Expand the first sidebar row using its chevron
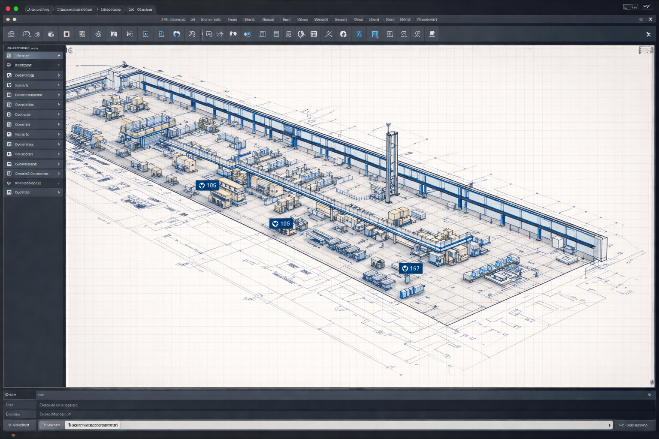Image resolution: width=659 pixels, height=439 pixels. [59, 56]
